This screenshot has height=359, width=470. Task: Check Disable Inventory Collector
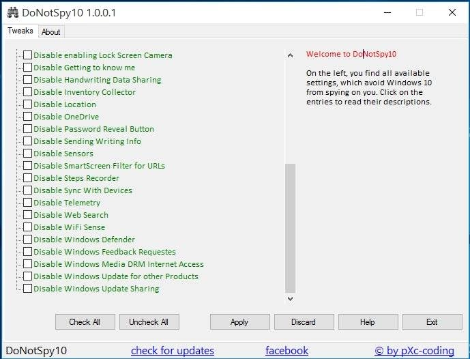pos(27,91)
